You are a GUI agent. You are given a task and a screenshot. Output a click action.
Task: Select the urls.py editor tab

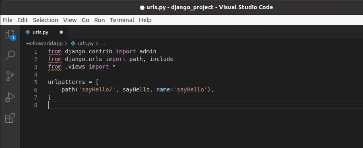point(44,32)
